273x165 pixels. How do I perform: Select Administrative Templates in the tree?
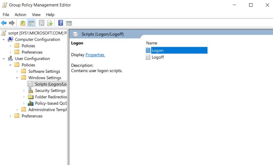pos(47,110)
